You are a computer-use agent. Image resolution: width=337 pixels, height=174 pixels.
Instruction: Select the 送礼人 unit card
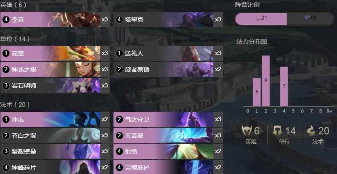[x=168, y=53]
